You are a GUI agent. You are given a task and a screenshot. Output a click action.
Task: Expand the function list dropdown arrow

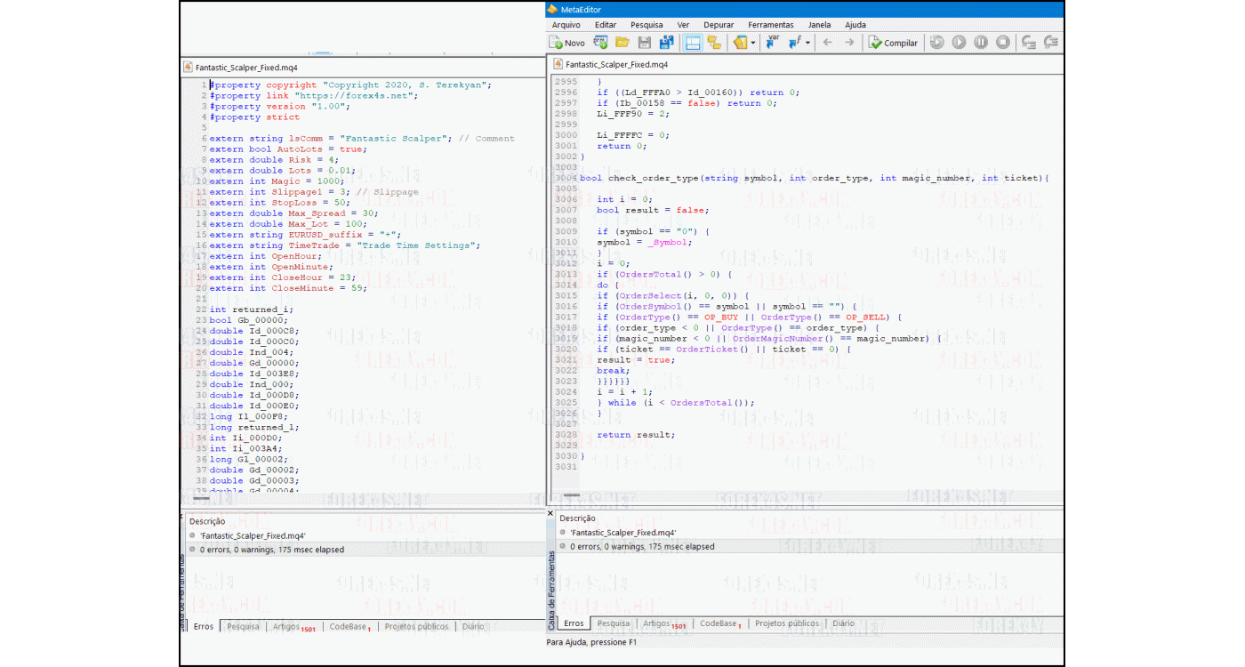pyautogui.click(x=807, y=43)
